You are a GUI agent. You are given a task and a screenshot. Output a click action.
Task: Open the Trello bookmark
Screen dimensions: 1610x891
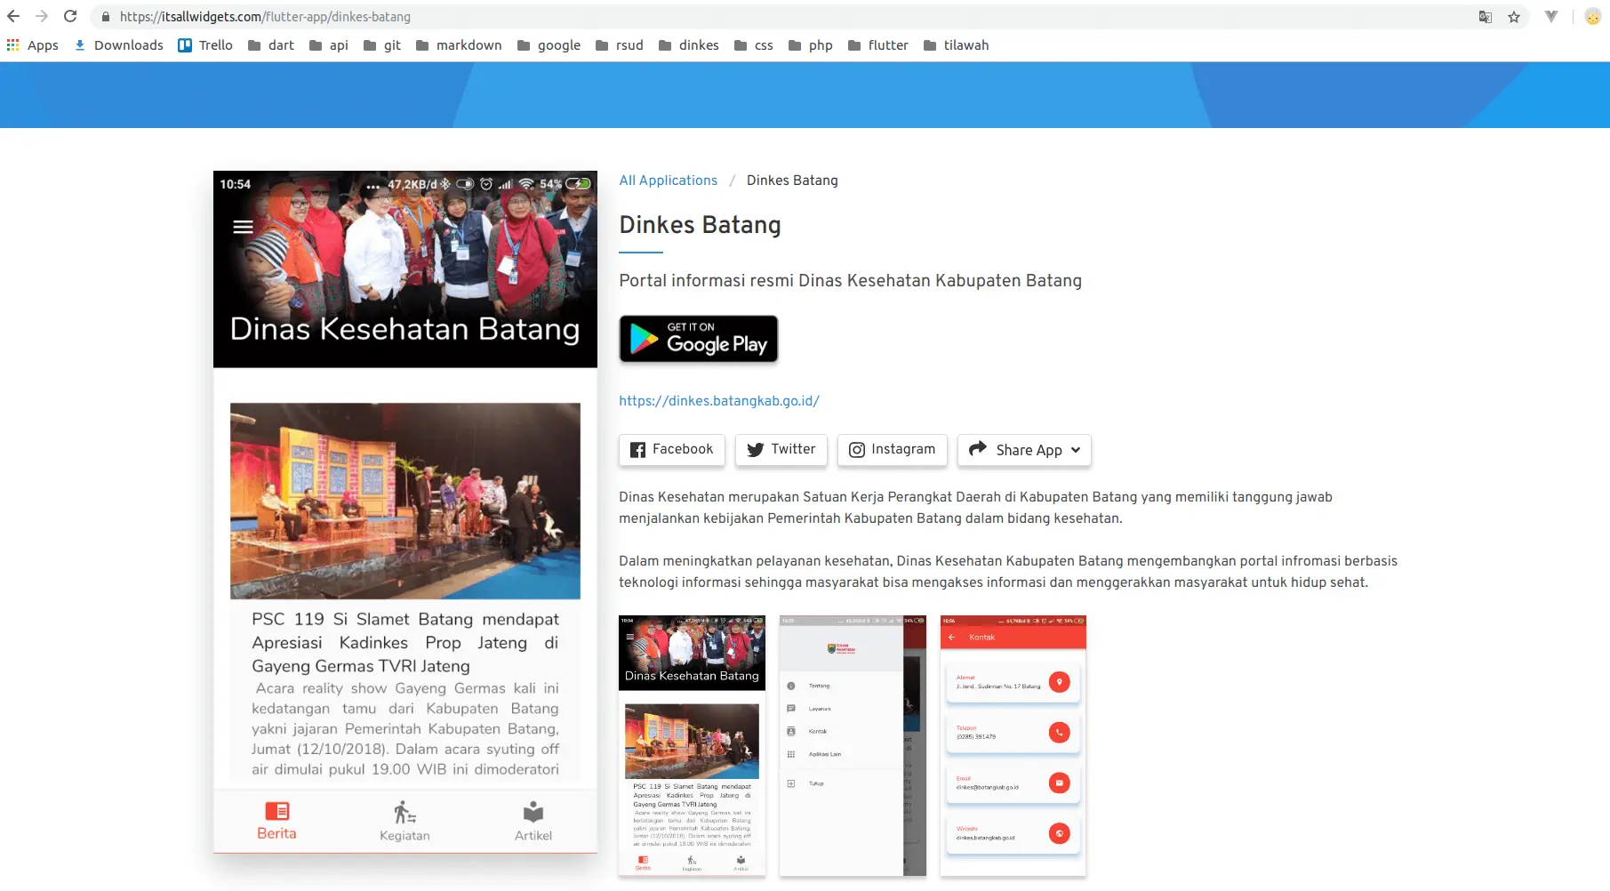pyautogui.click(x=204, y=44)
